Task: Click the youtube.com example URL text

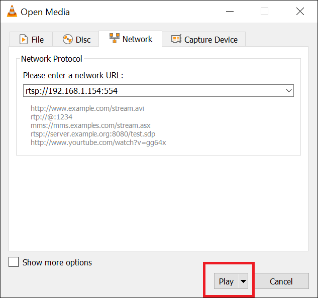Action: pyautogui.click(x=98, y=142)
